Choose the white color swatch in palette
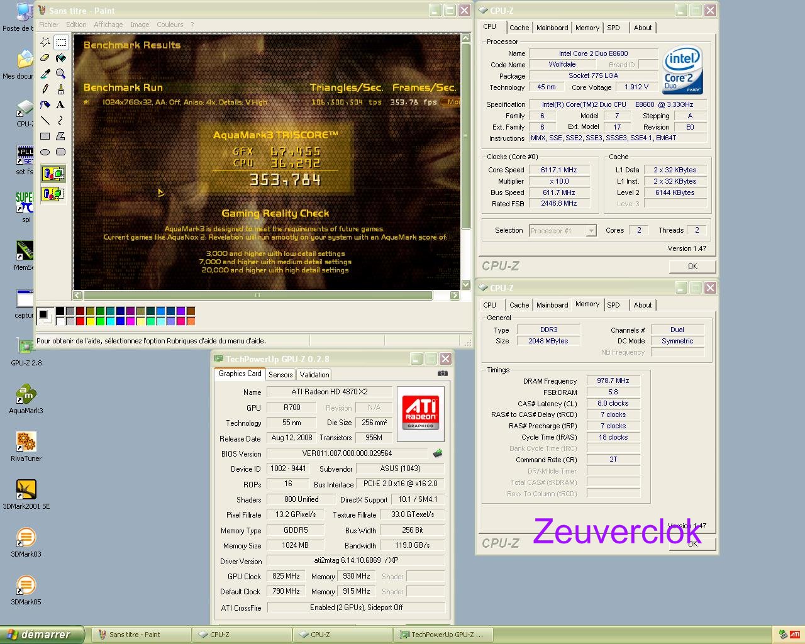Viewport: 805px width, 644px height. (x=60, y=321)
